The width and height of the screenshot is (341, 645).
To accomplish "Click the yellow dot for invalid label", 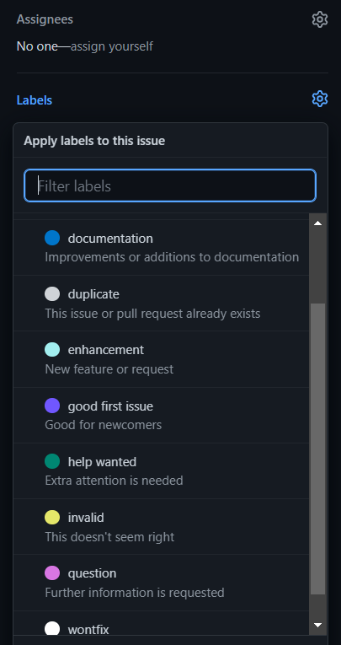I will 52,517.
